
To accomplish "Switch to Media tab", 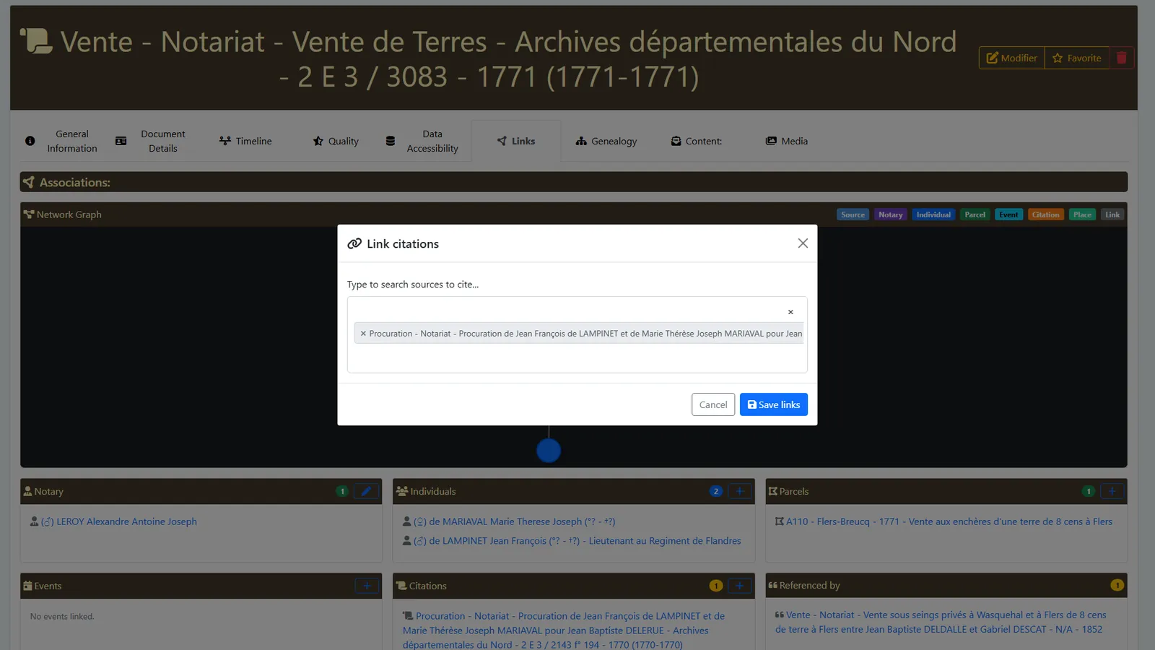I will 787,141.
